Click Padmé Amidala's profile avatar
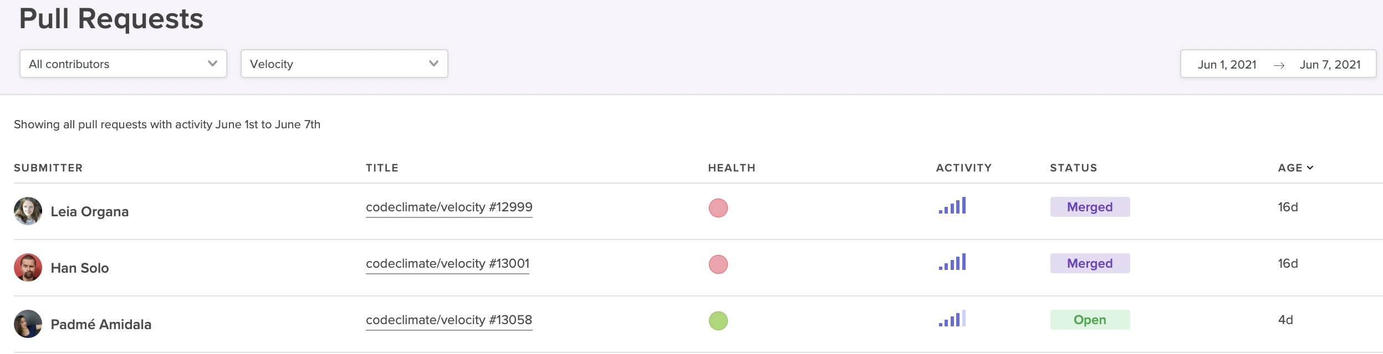 (x=28, y=324)
